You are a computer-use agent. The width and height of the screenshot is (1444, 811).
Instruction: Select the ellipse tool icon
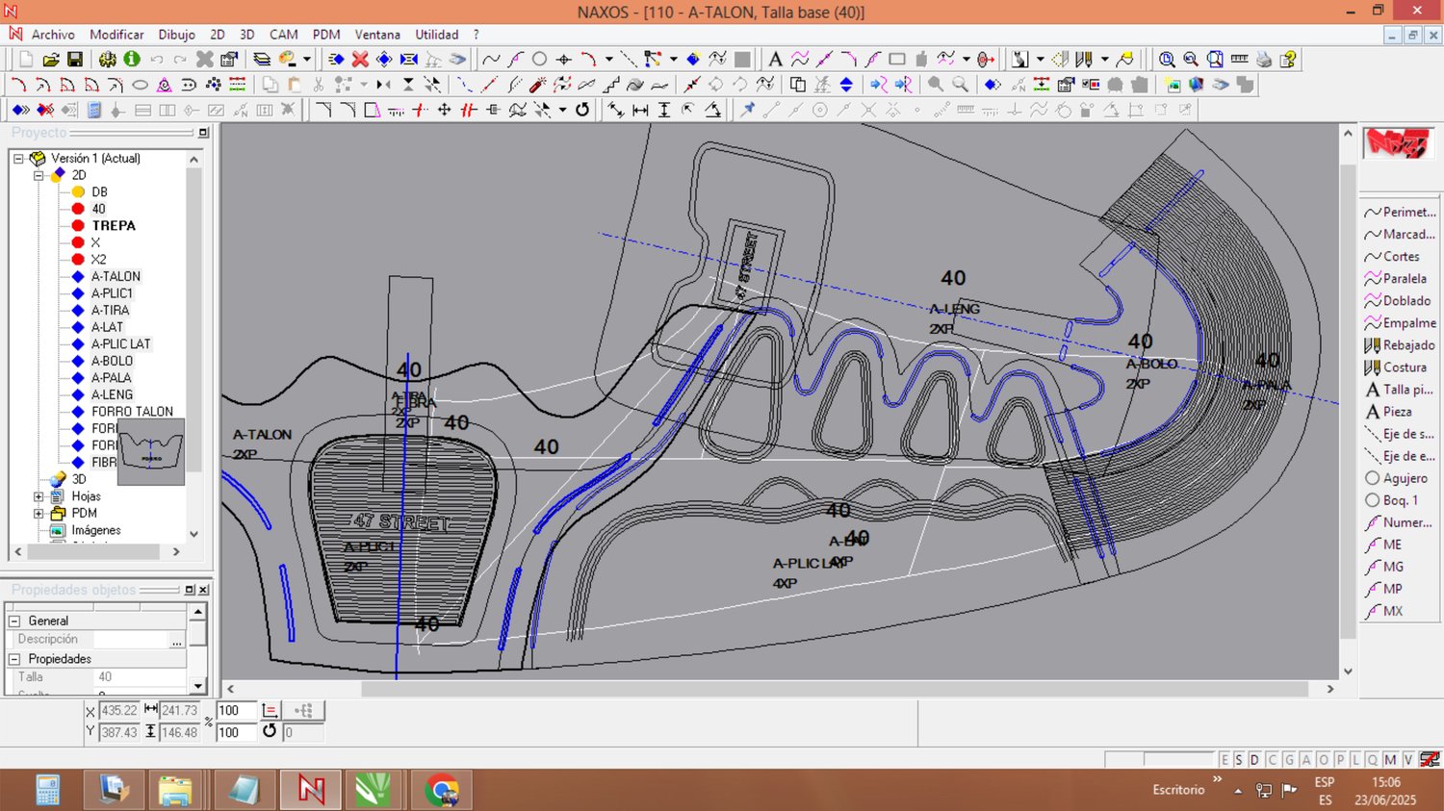tap(140, 85)
